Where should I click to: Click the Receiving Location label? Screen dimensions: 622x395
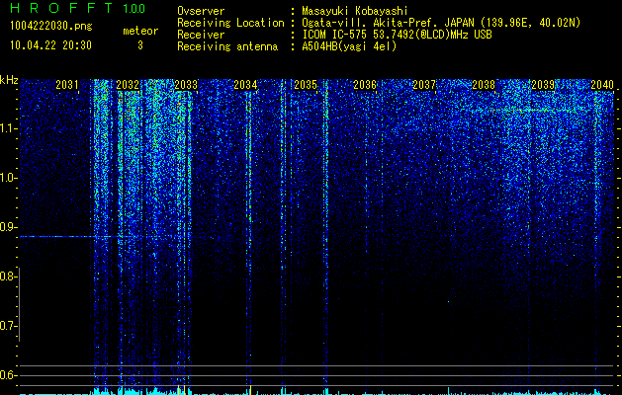[230, 23]
